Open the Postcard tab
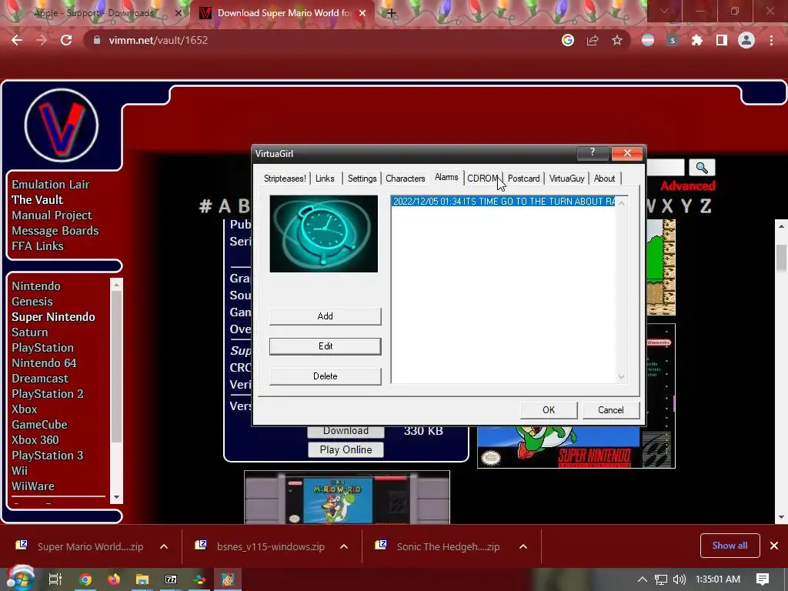788x591 pixels. coord(523,179)
